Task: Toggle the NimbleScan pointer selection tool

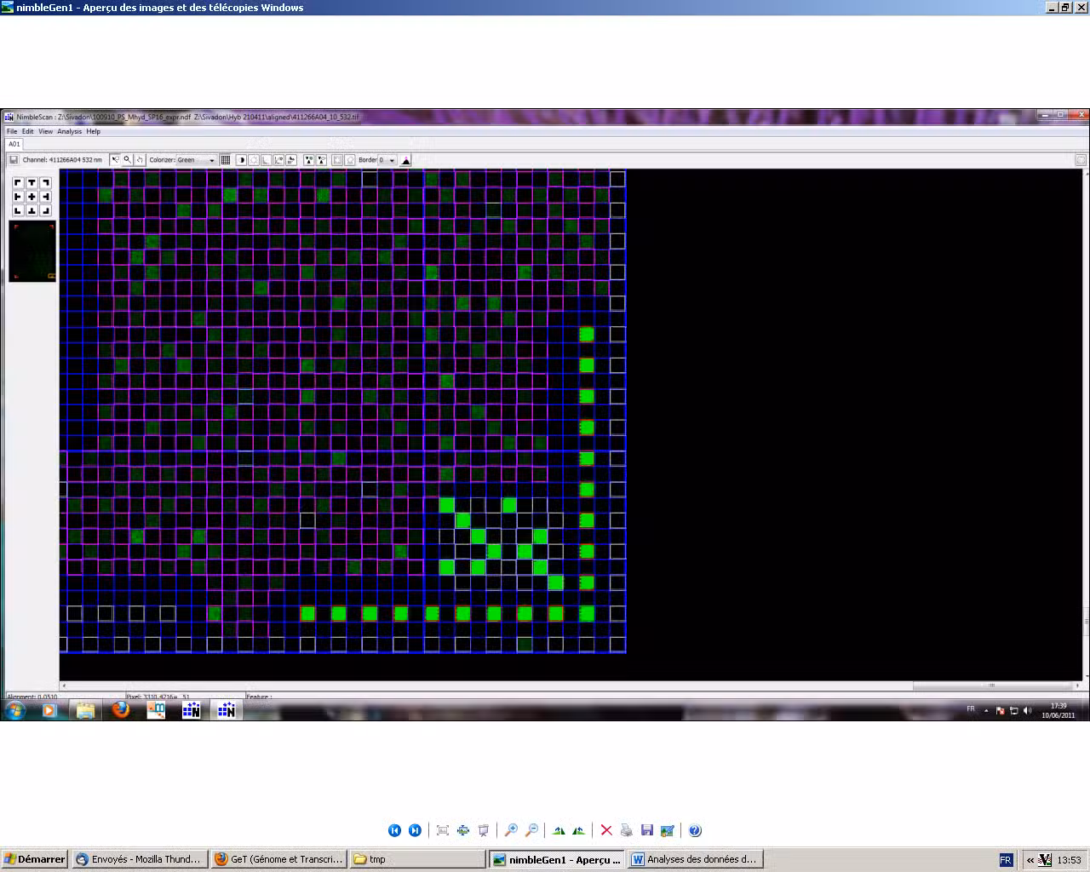Action: pyautogui.click(x=115, y=160)
